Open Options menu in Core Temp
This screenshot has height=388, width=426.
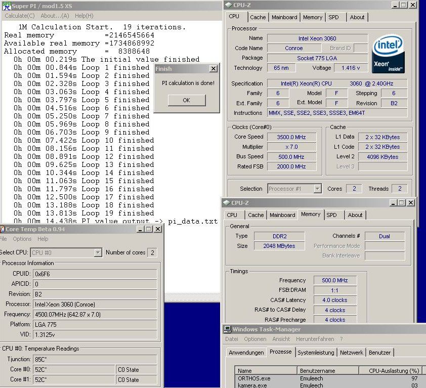22,239
